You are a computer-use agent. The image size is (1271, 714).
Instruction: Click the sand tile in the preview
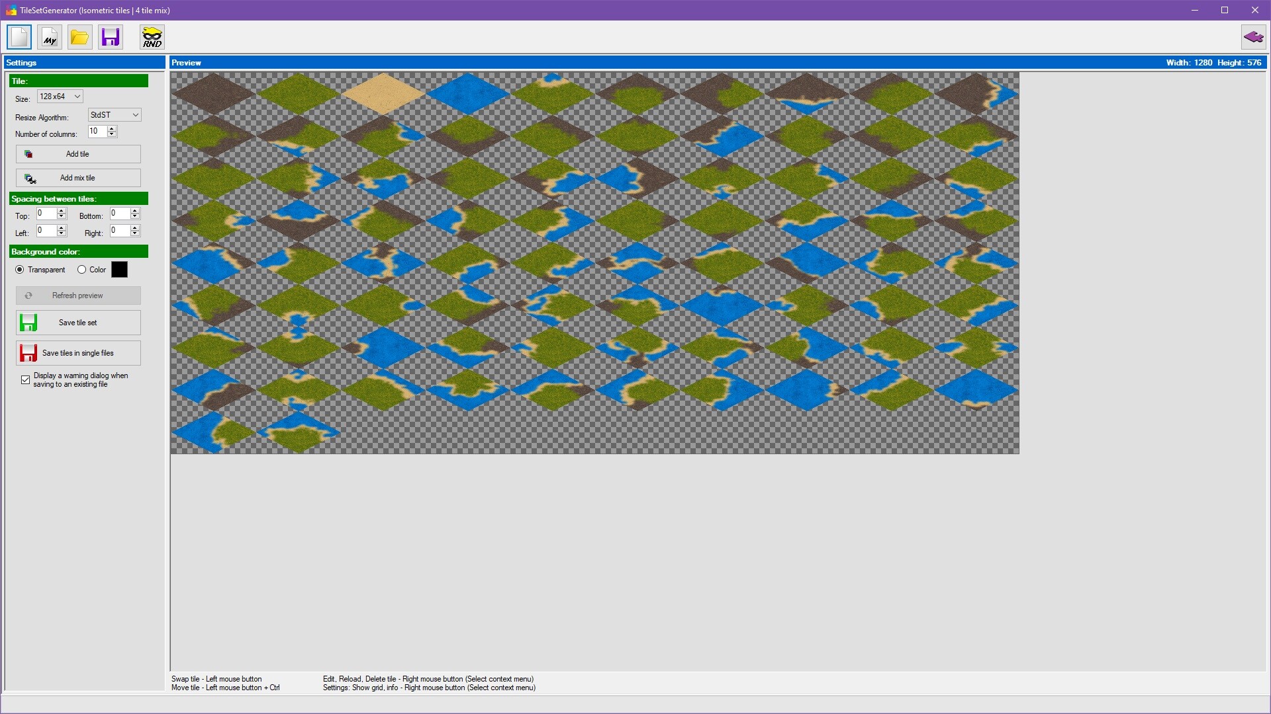pos(383,93)
